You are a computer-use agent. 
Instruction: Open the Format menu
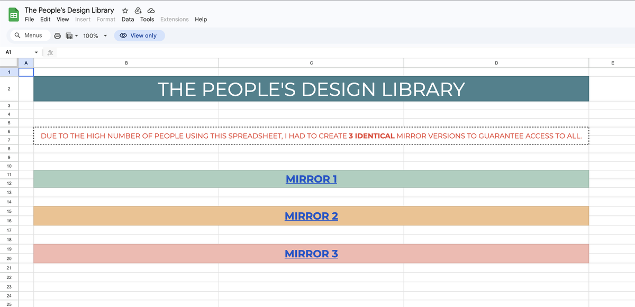tap(106, 19)
